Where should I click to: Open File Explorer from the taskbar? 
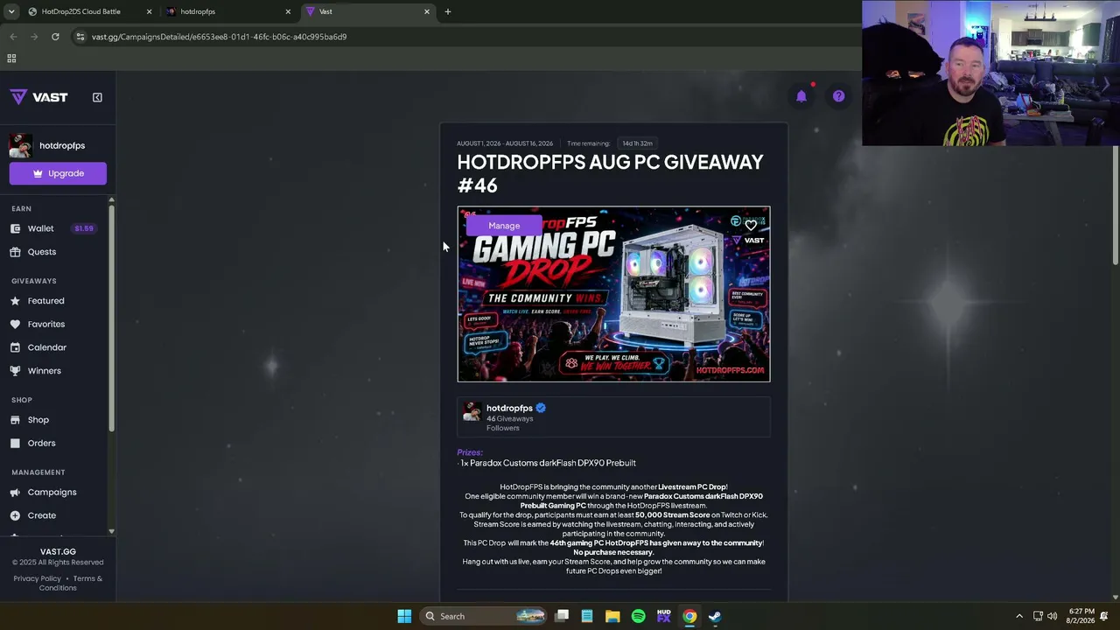612,616
